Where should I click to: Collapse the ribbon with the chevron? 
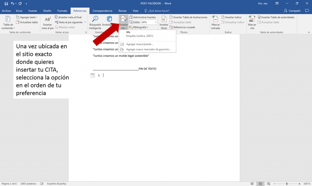[309, 32]
